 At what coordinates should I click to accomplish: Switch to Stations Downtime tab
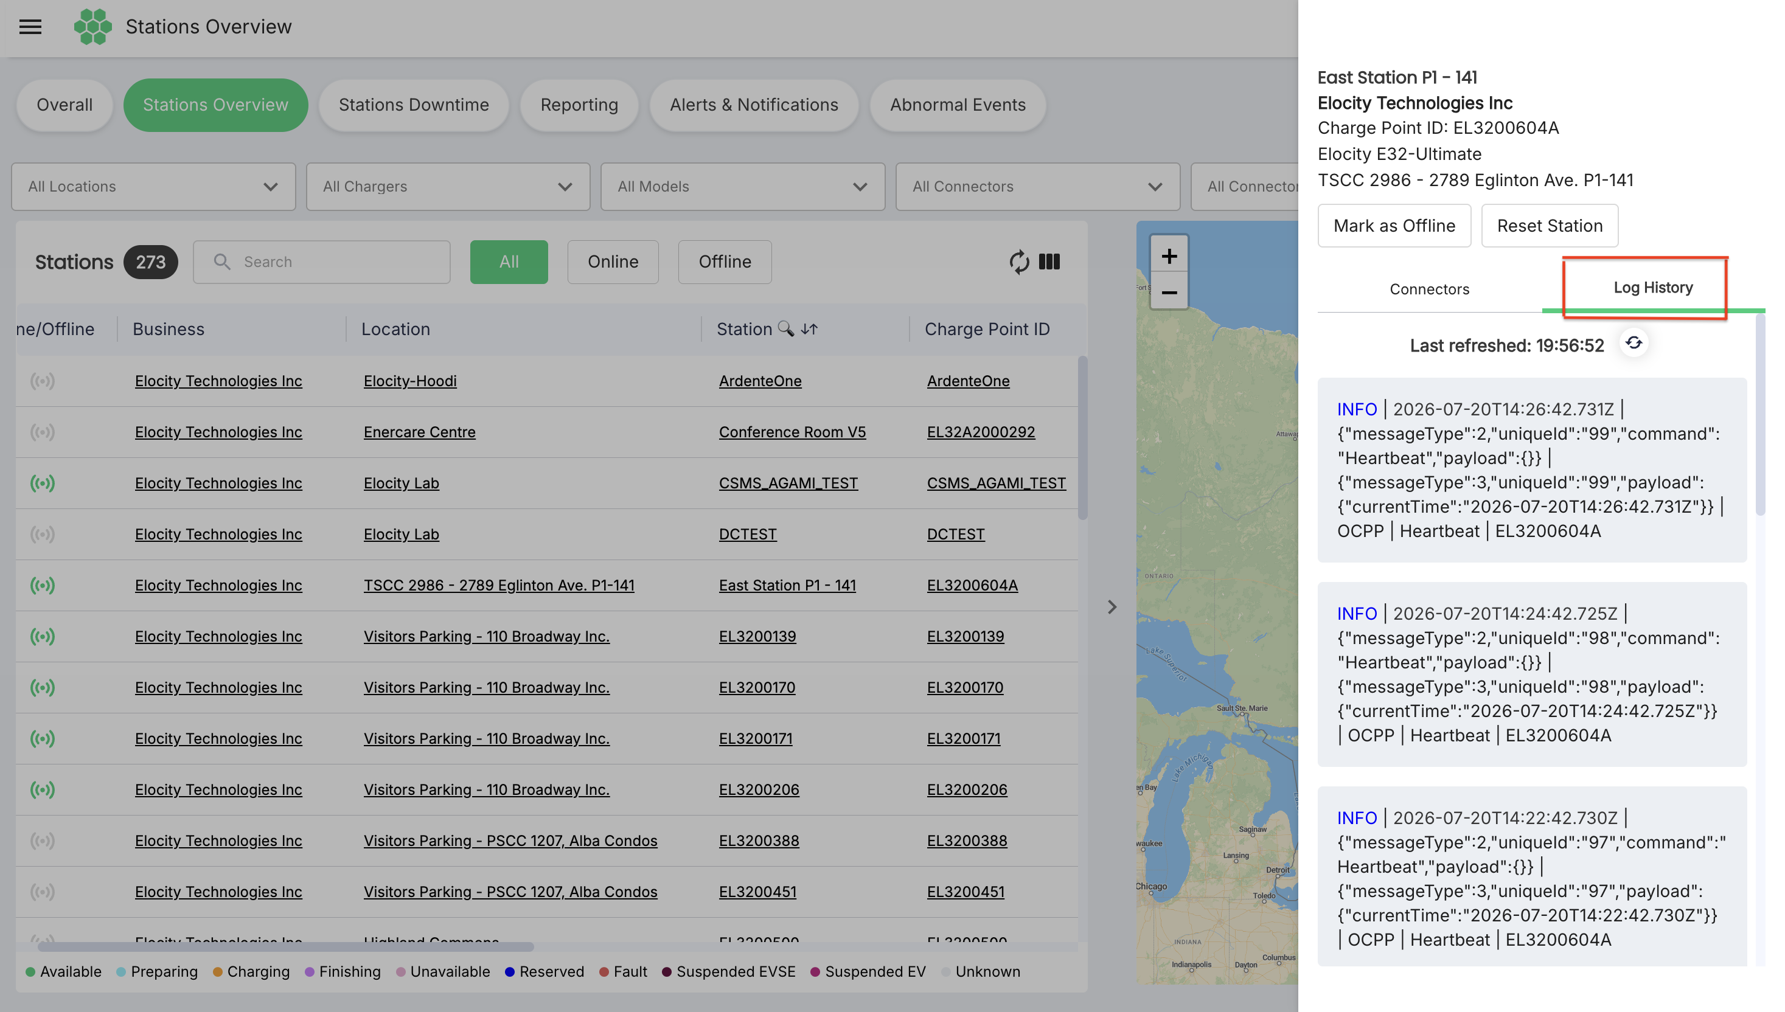(x=414, y=105)
